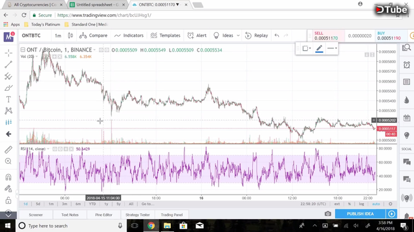The image size is (414, 232).
Task: Open the XABCD pattern tools
Action: 8,111
